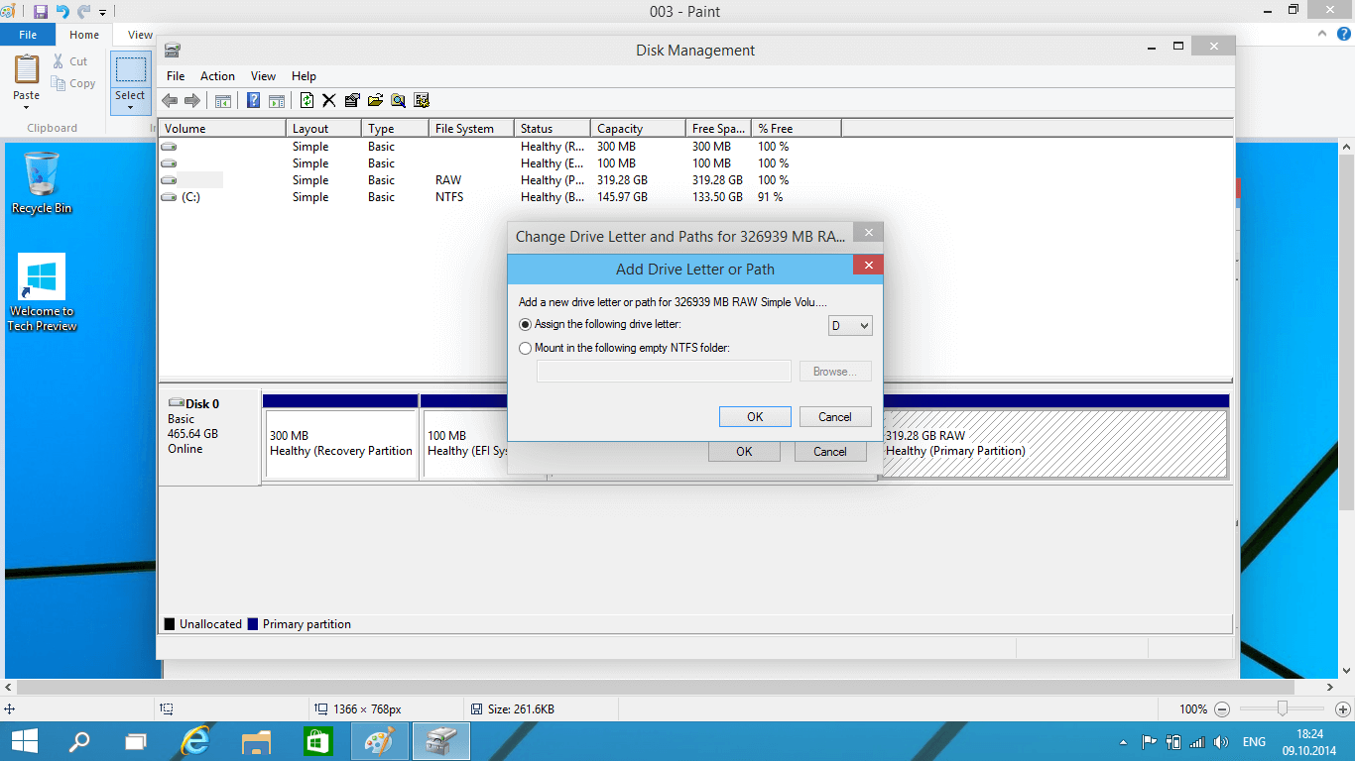Open the File tab in Paint
1355x761 pixels.
pyautogui.click(x=28, y=35)
